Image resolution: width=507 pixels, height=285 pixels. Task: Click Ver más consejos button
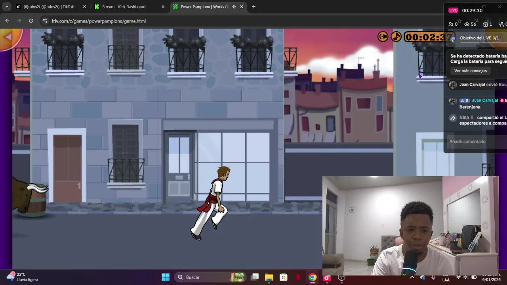click(470, 71)
